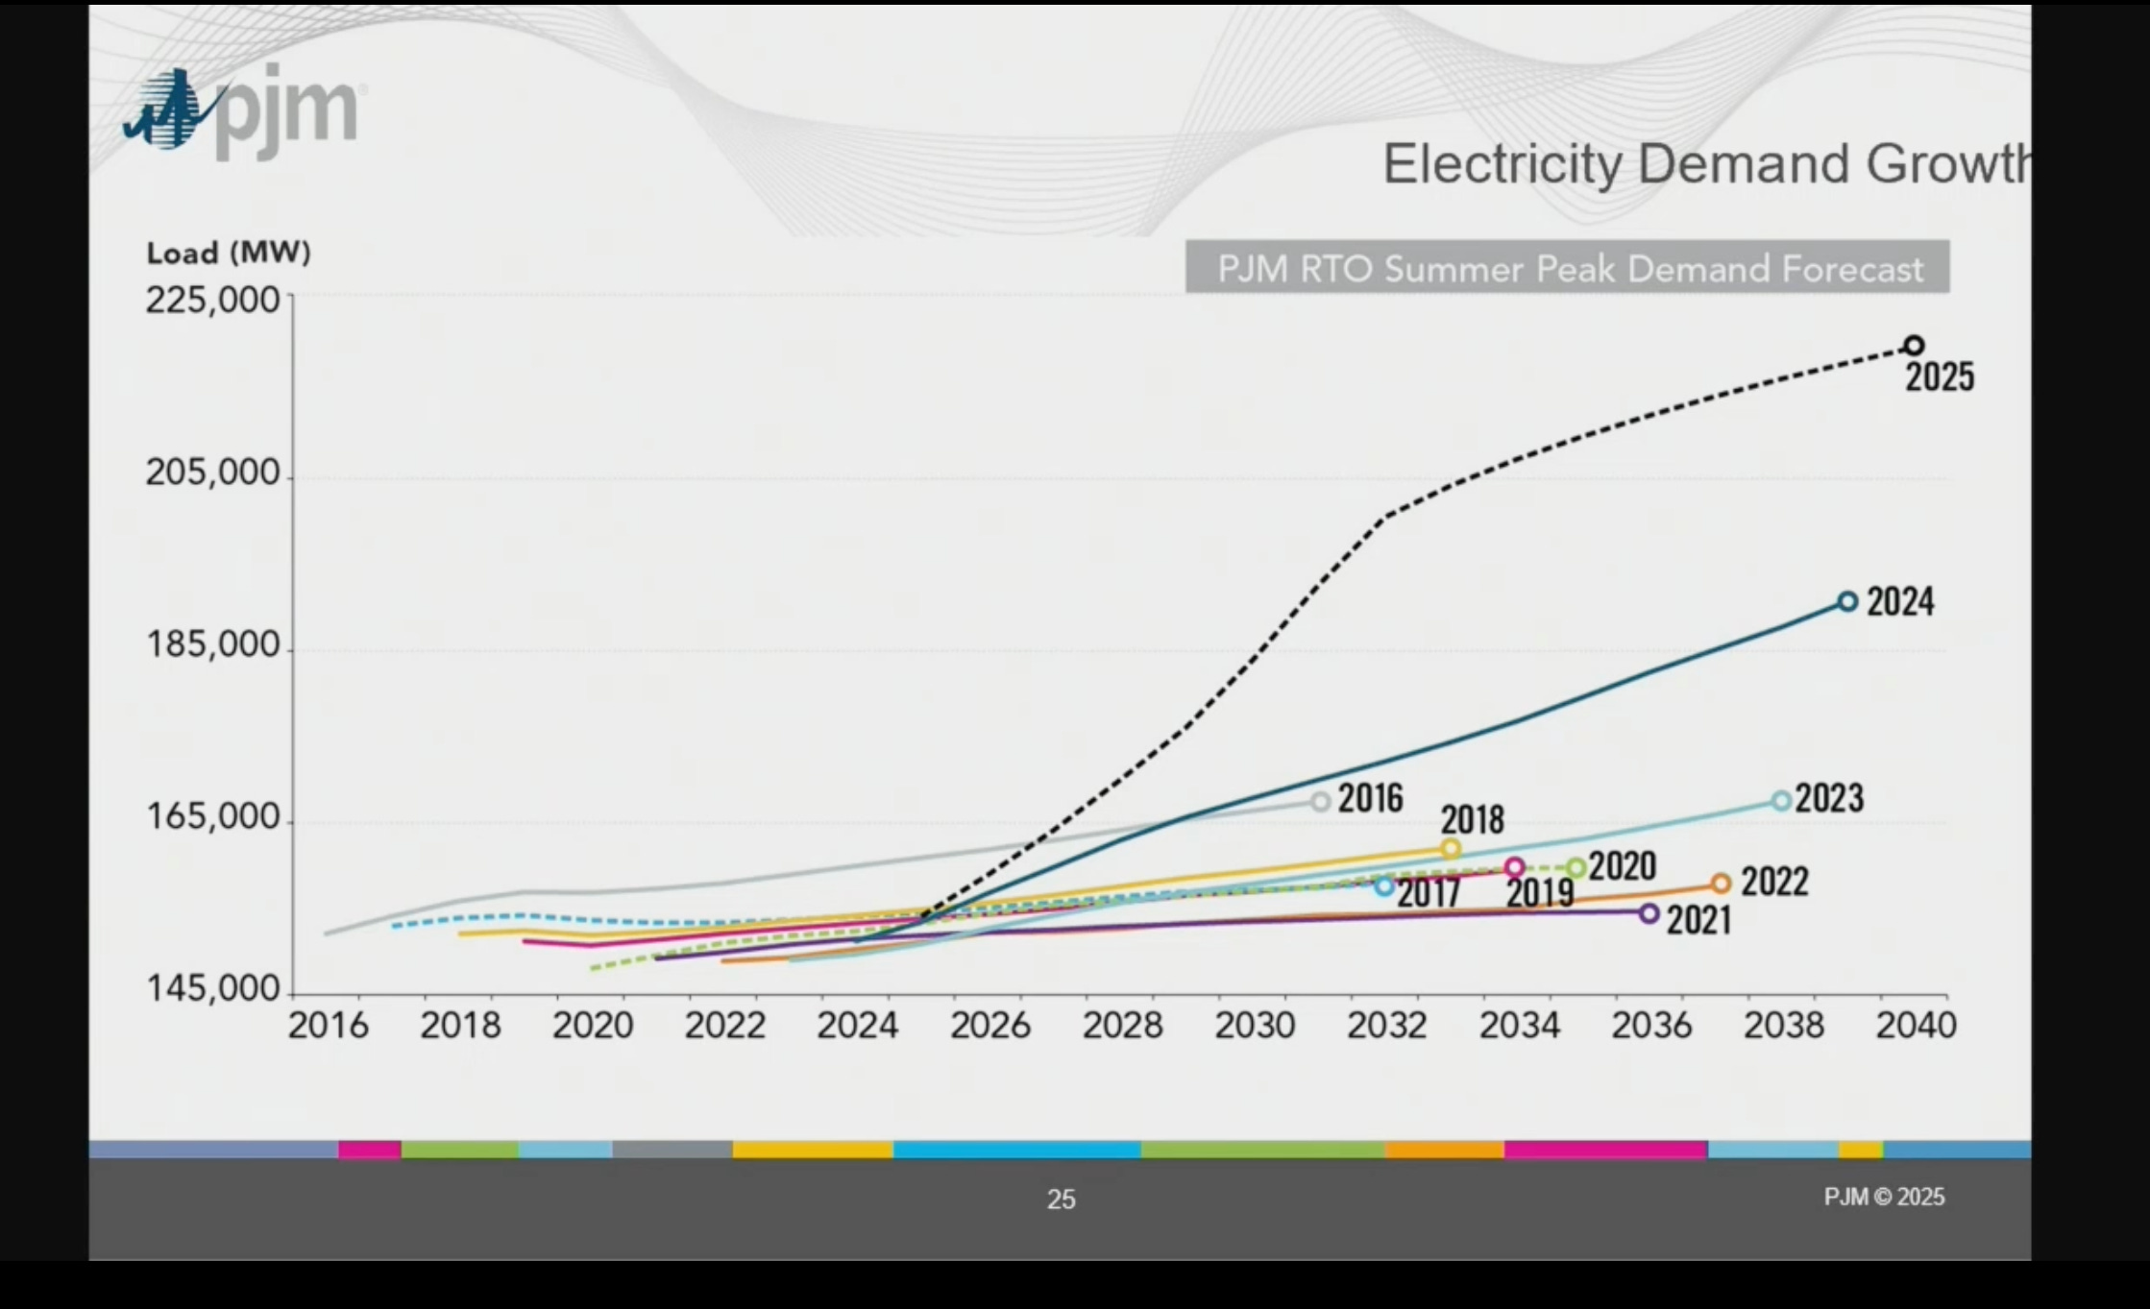Click the 2021 purple endpoint circle

(1649, 913)
